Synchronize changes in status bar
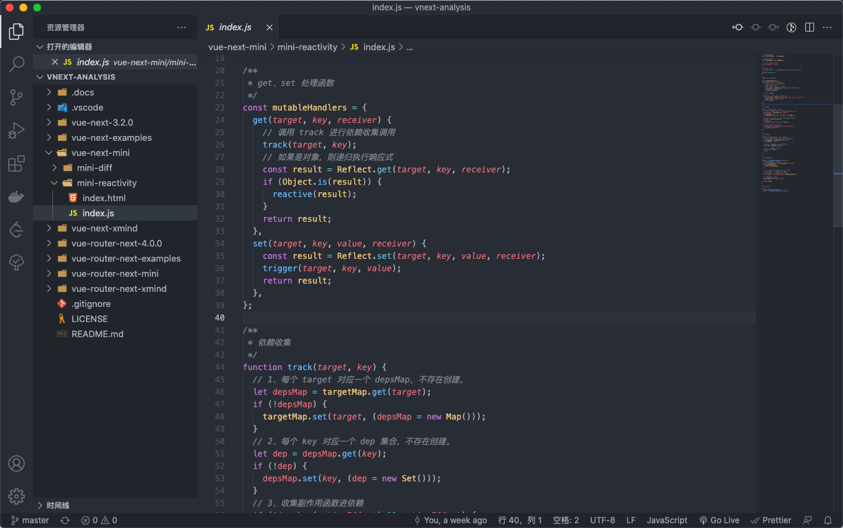The width and height of the screenshot is (843, 528). click(x=65, y=520)
